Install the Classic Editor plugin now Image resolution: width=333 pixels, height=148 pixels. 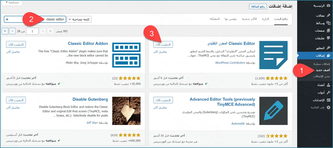pos(163,44)
